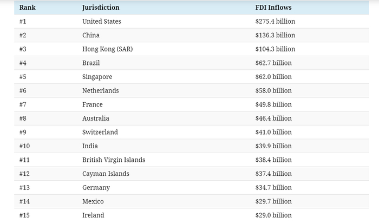The width and height of the screenshot is (379, 224).
Task: Click the Jurisdiction column header
Action: pyautogui.click(x=101, y=8)
